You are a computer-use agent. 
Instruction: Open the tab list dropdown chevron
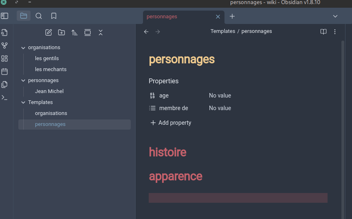[x=335, y=16]
